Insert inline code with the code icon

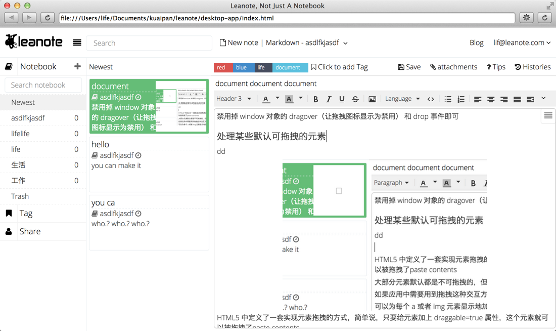tap(431, 99)
